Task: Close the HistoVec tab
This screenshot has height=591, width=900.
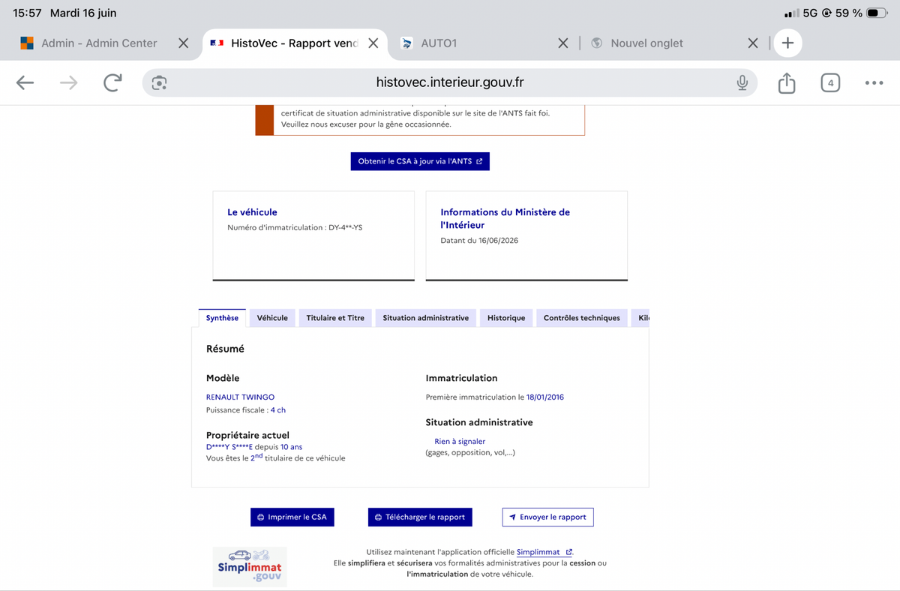Action: pos(373,43)
